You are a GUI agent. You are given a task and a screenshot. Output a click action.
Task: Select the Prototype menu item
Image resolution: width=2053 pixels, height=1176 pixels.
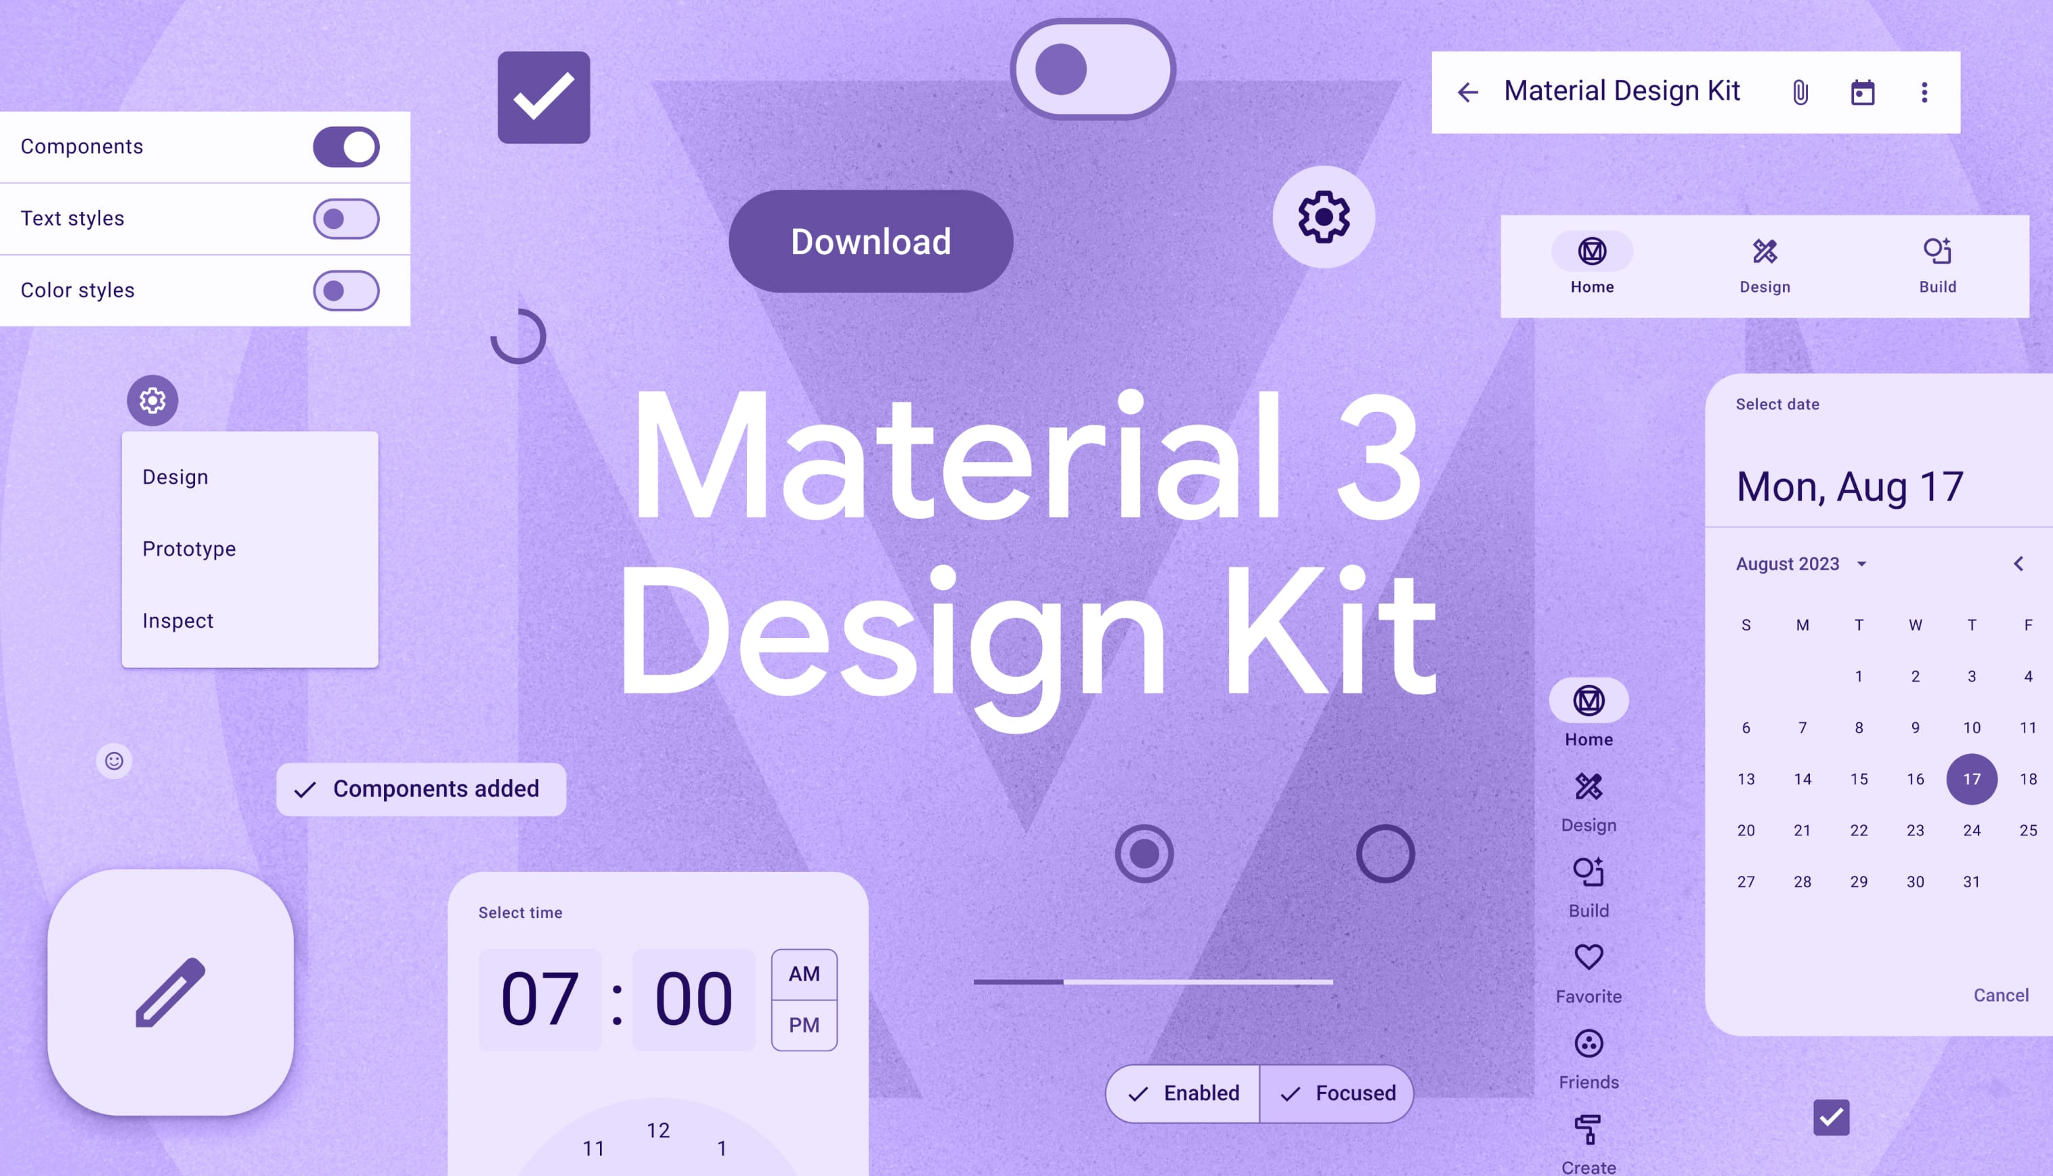pos(189,549)
